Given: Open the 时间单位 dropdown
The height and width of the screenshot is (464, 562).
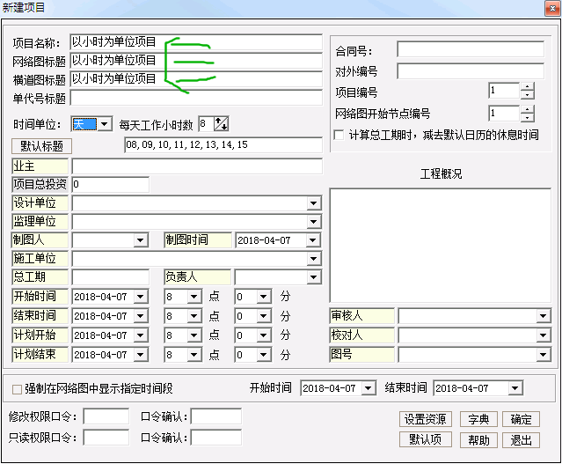Looking at the screenshot, I should click(105, 124).
